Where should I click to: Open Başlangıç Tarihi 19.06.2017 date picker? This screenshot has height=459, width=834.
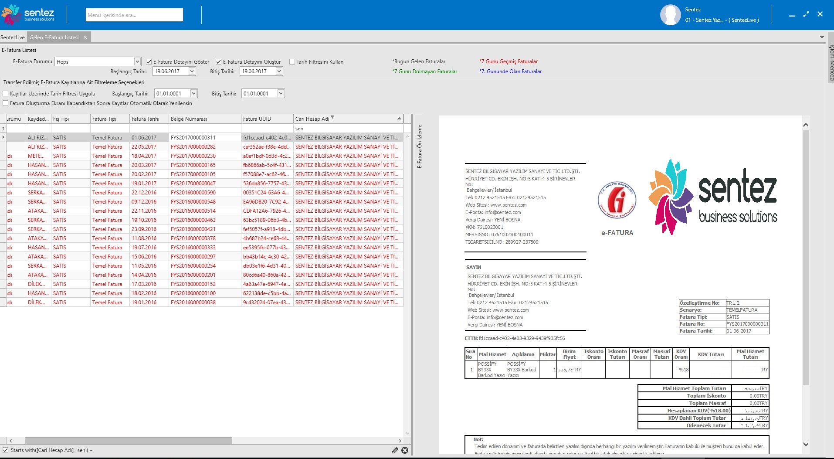point(192,71)
